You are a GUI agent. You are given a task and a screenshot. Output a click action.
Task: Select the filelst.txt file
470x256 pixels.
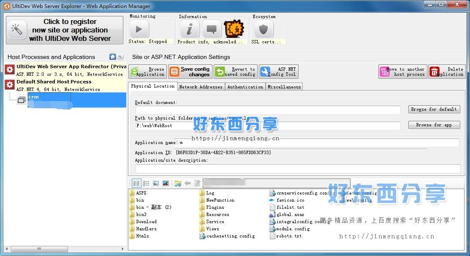[x=287, y=207]
